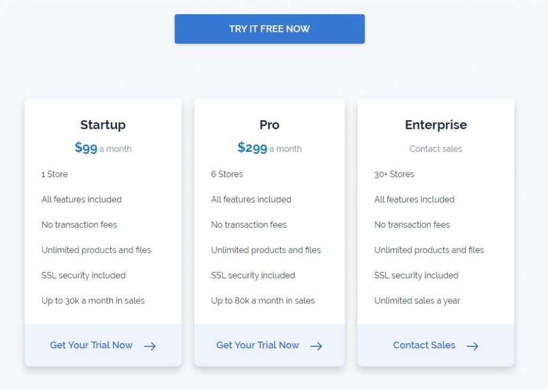
Task: Click Unlimited sales a year text
Action: pos(417,301)
